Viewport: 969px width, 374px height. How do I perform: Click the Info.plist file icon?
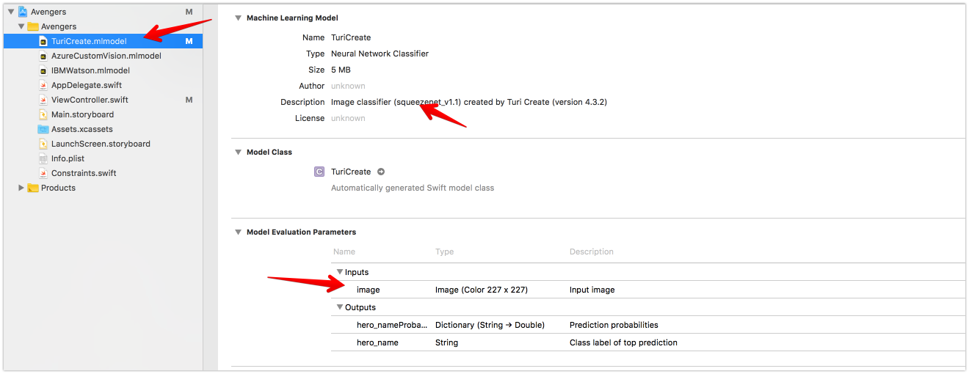43,158
